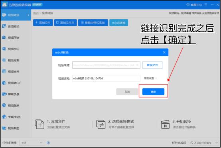
Task: Click the 视频来源 URL input field
Action: 106,65
